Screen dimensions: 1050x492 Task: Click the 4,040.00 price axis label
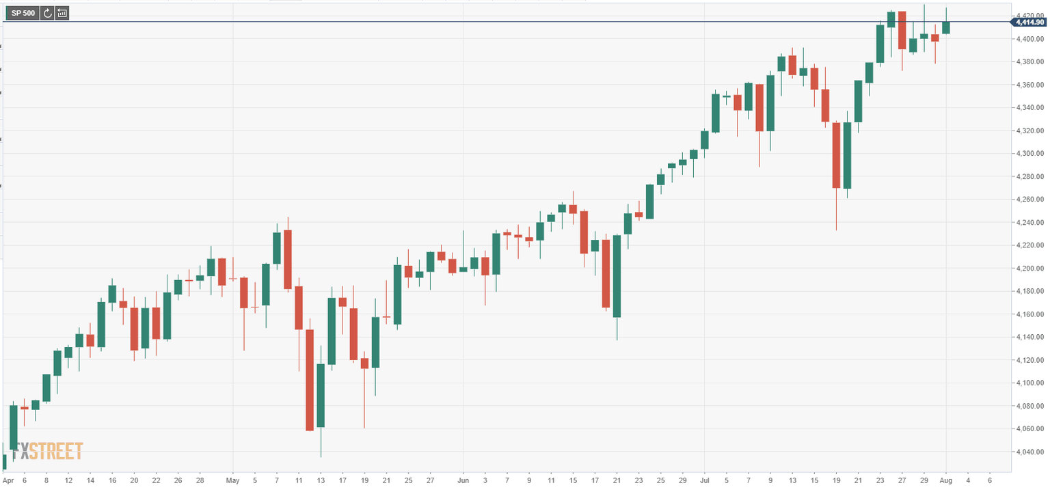tap(1029, 452)
